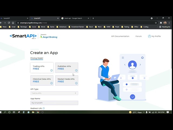Open the Coding bookmarks folder

144,27
